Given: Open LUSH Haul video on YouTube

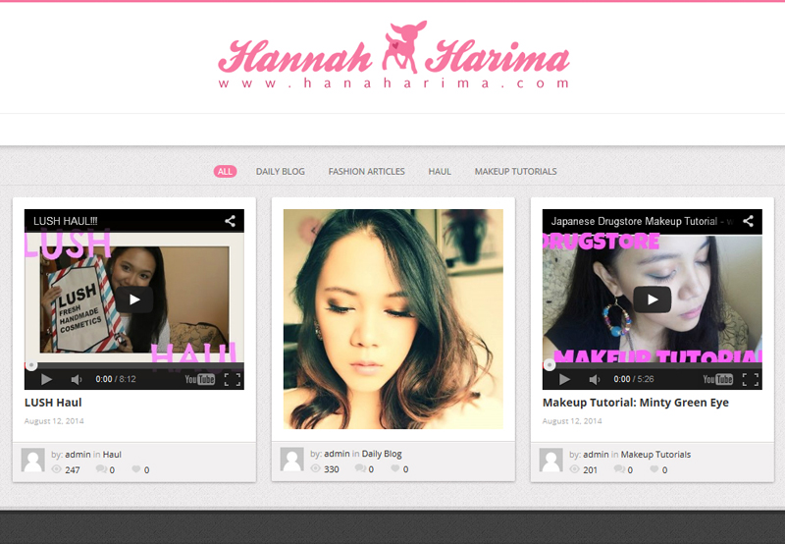Looking at the screenshot, I should click(200, 379).
